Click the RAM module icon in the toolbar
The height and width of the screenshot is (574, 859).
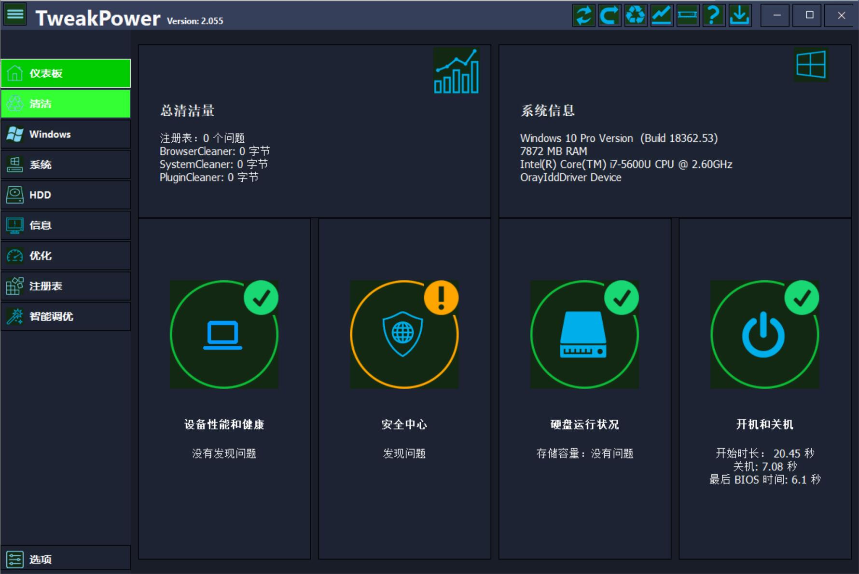pos(688,15)
